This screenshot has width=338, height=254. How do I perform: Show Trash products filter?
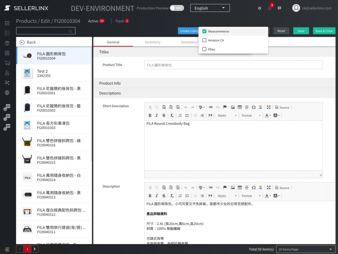click(122, 21)
